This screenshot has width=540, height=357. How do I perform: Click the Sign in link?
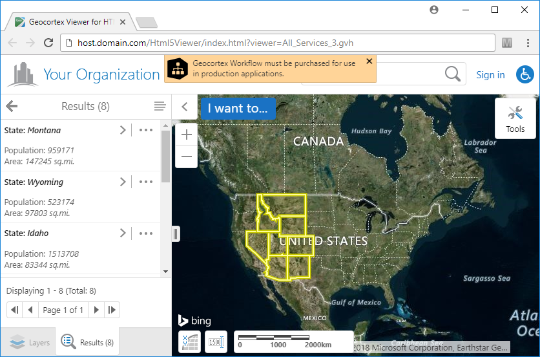pos(490,74)
